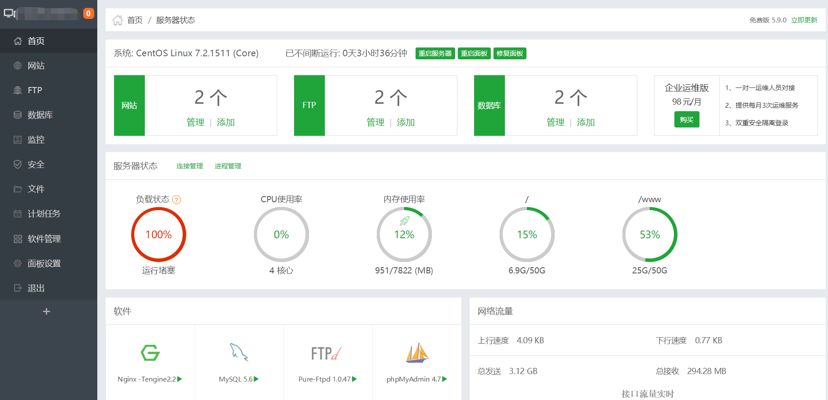Select 软件管理 in the sidebar
828x400 pixels.
[44, 239]
